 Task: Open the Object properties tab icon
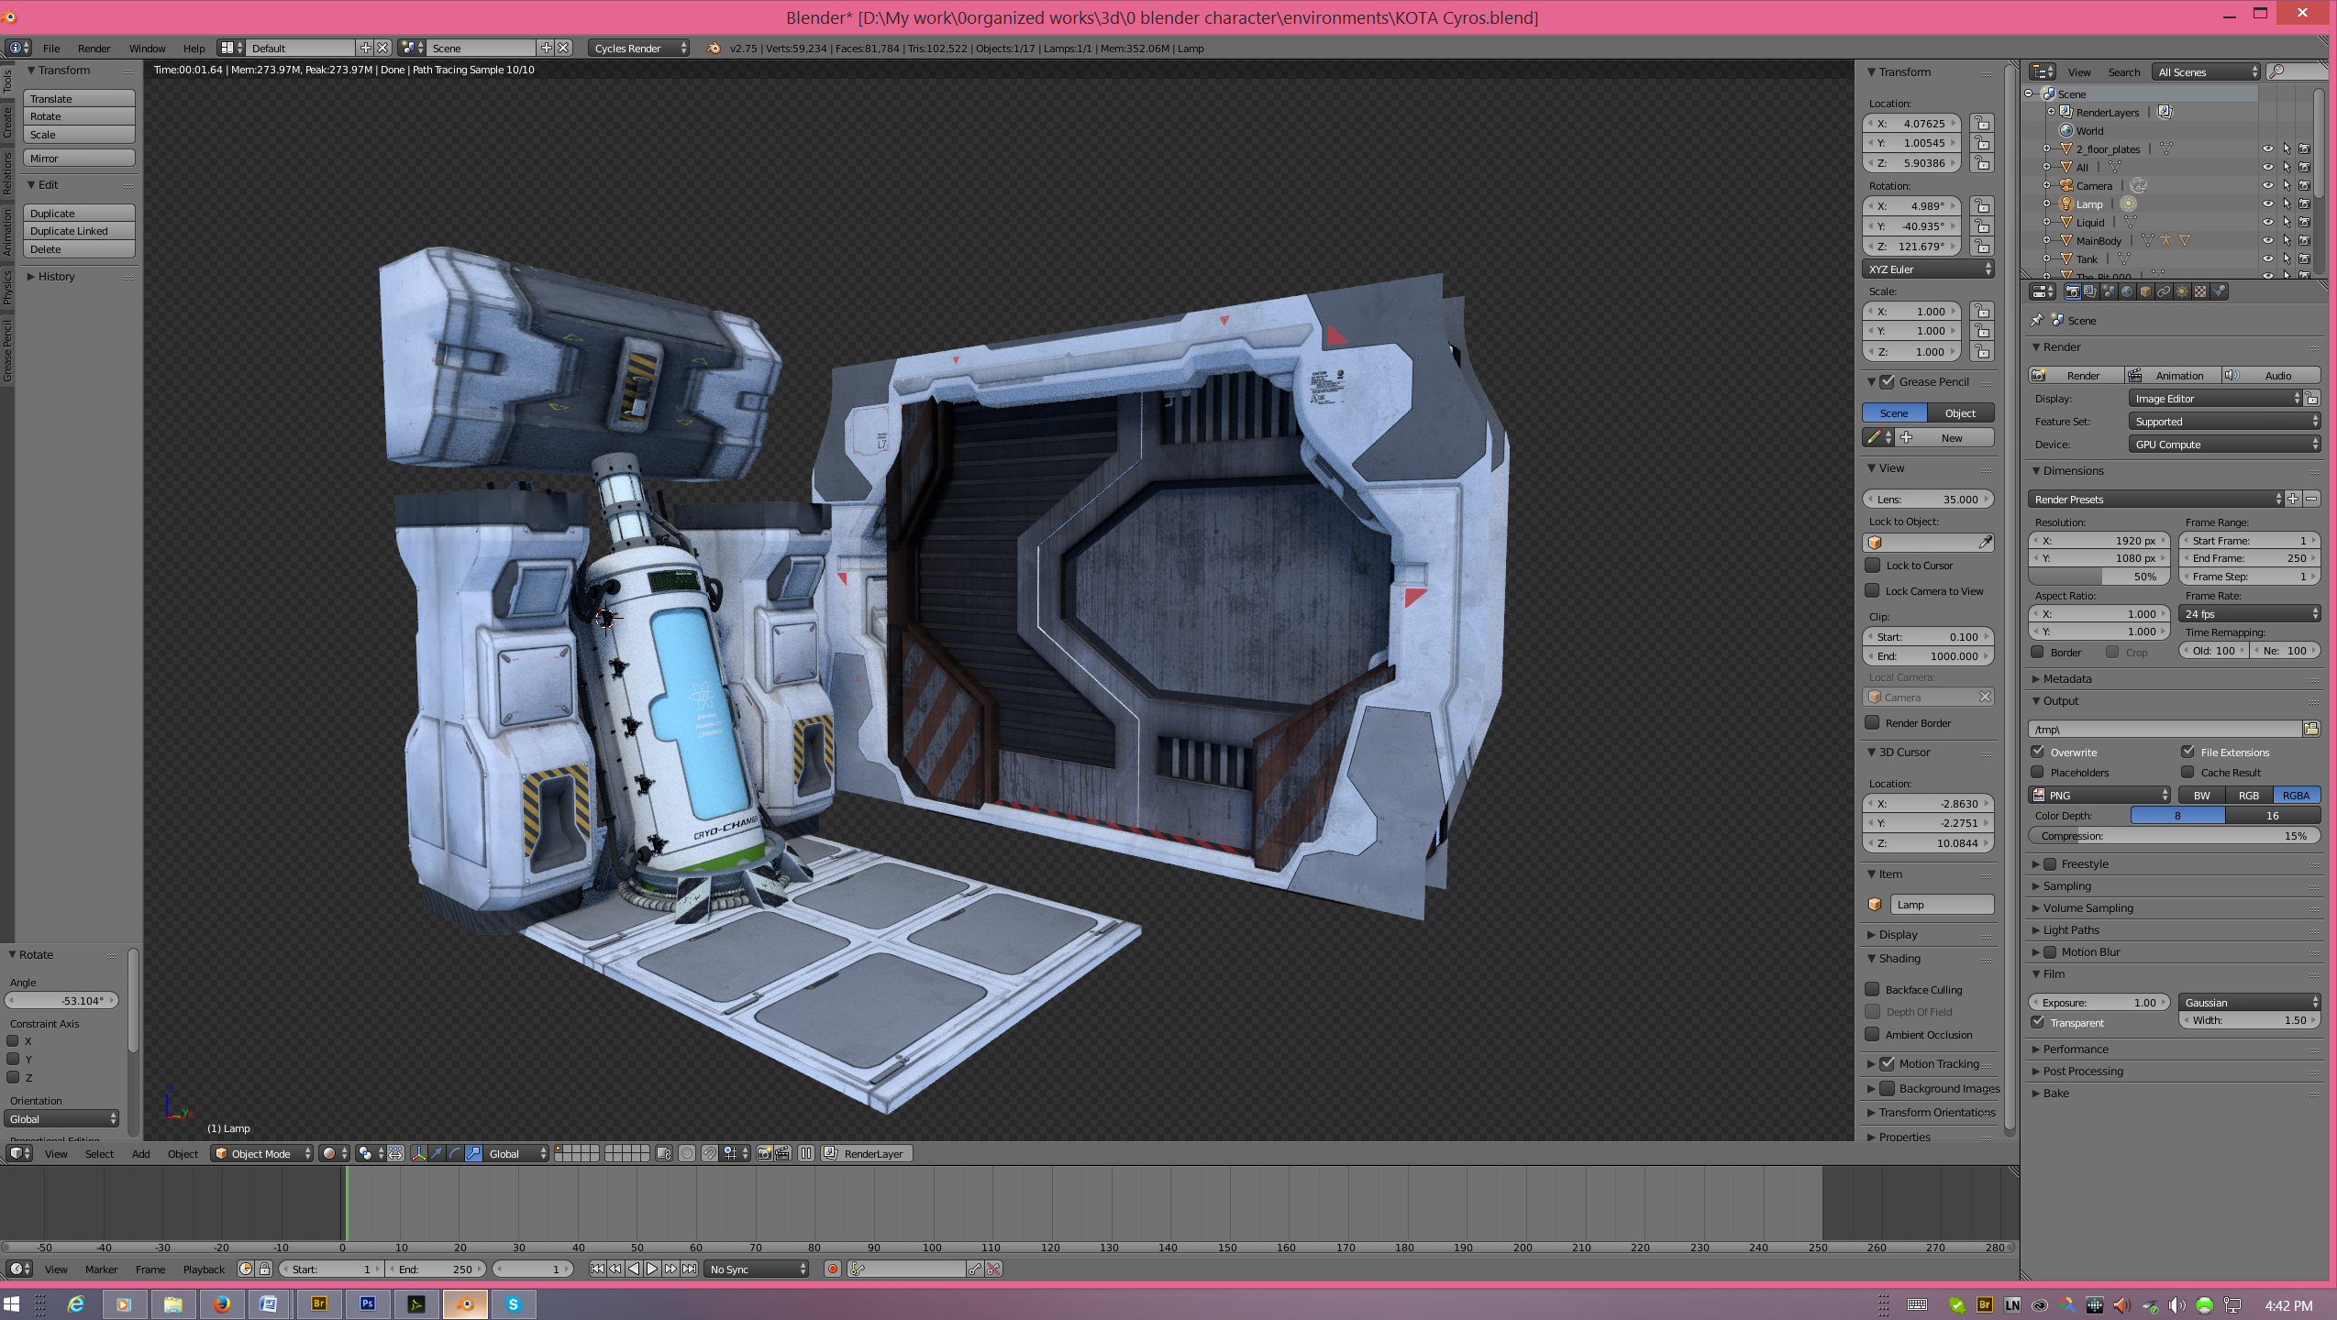point(2145,291)
